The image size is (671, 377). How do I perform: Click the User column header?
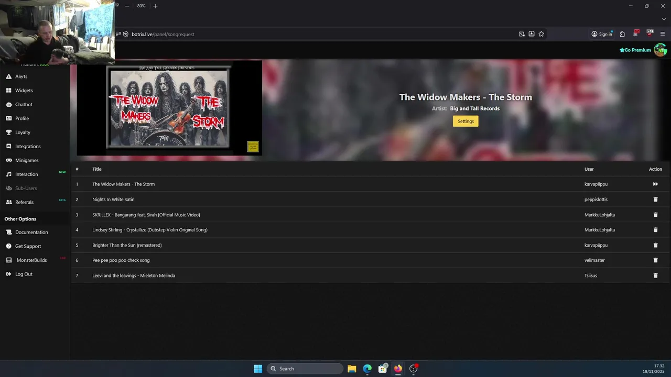point(589,169)
